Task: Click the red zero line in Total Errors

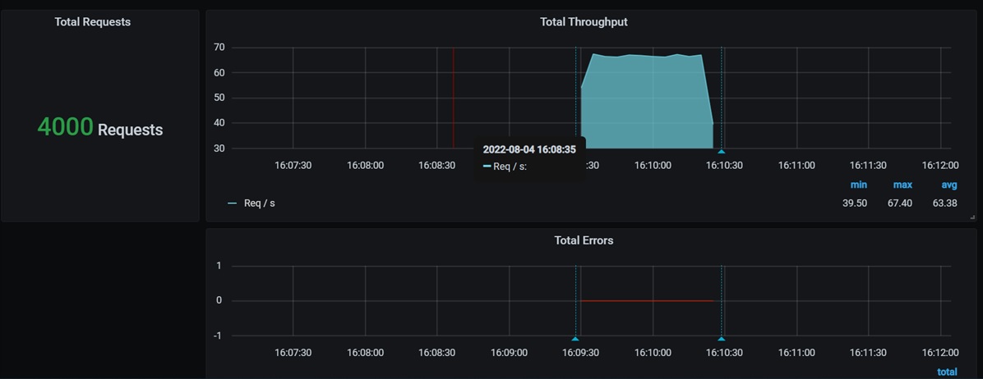Action: (646, 301)
